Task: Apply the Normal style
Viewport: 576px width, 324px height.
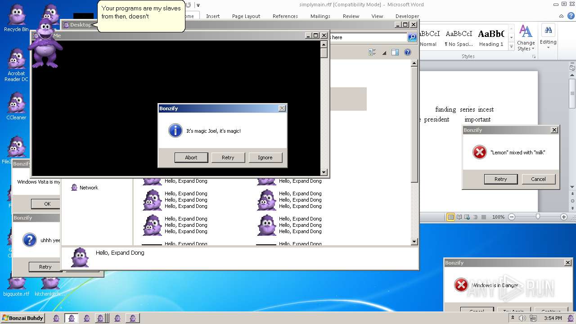Action: [x=429, y=37]
